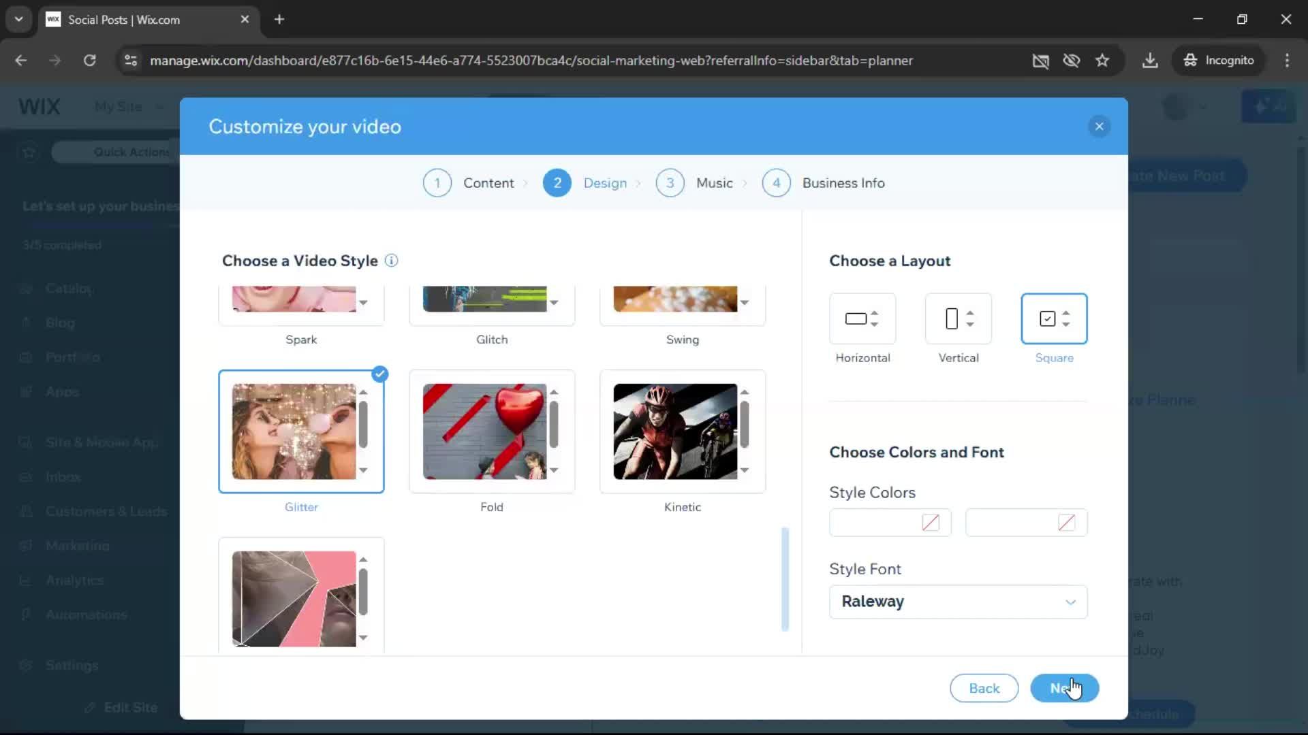
Task: Open new browser tab
Action: (x=279, y=20)
